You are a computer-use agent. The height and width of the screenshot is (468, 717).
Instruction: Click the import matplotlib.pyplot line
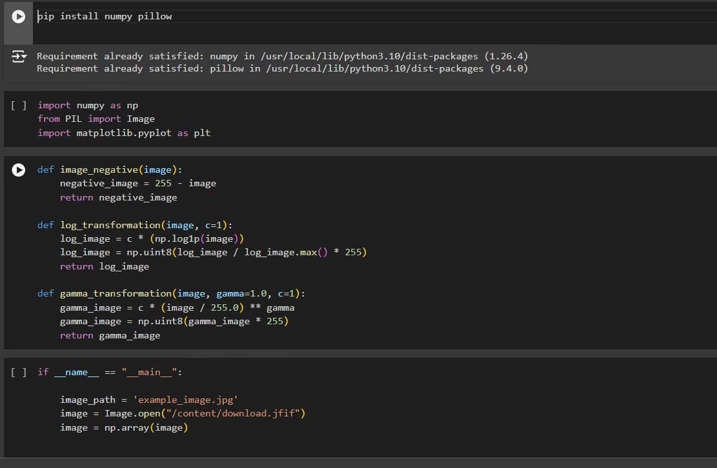(x=123, y=132)
